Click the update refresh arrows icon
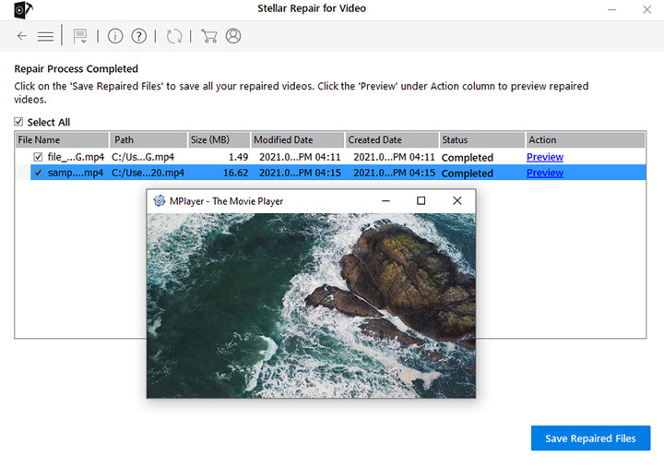 click(x=174, y=36)
